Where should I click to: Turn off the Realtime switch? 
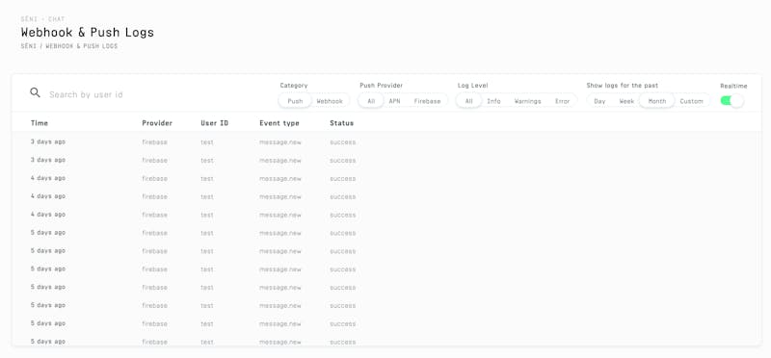[x=731, y=101]
